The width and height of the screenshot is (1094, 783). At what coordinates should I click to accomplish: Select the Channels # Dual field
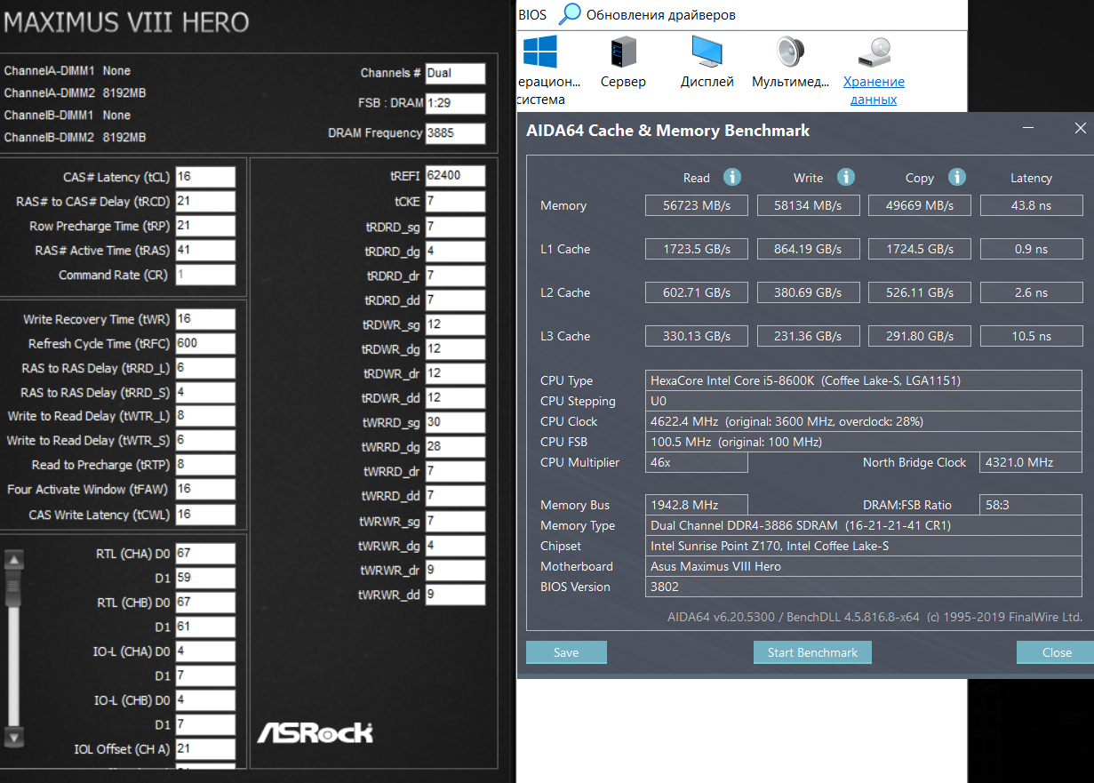click(455, 73)
